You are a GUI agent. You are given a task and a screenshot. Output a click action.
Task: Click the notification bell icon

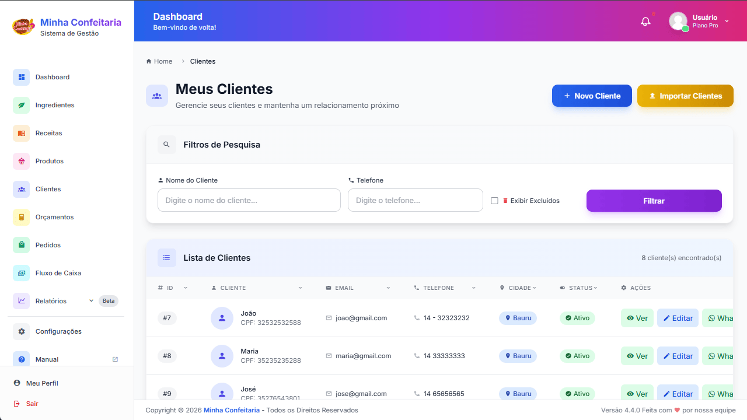645,22
